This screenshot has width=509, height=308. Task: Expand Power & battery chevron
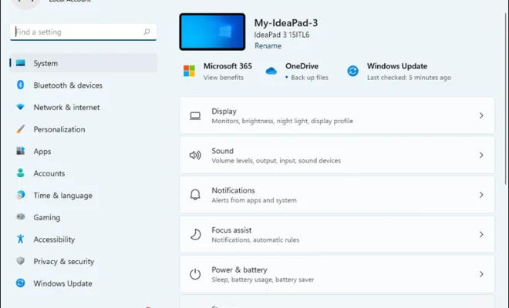pos(481,274)
